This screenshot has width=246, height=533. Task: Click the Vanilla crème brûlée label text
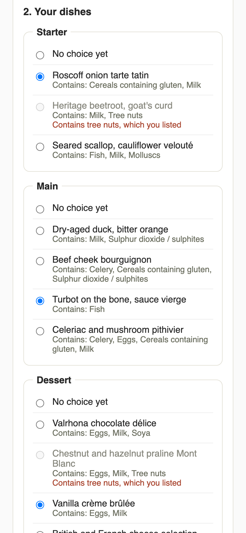(x=94, y=503)
